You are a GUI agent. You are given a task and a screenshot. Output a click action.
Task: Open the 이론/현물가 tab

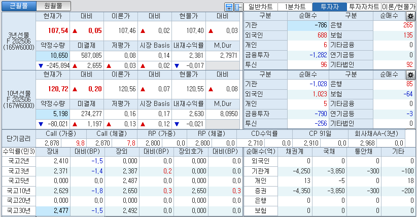point(399,7)
